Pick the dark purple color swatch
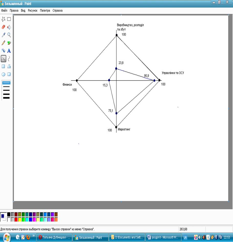 pyautogui.click(x=34, y=214)
